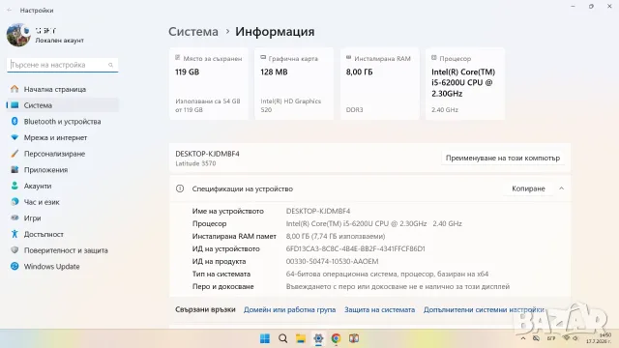Click the gamepad icon beside Игри
Image resolution: width=619 pixels, height=348 pixels.
pos(15,217)
